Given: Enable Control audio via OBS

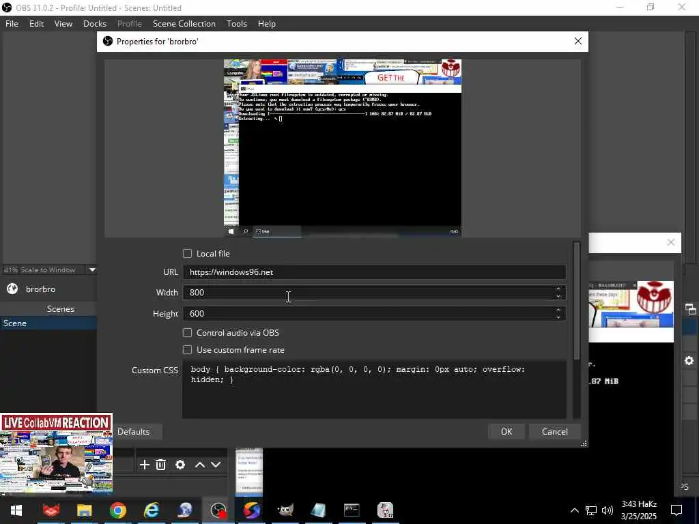Looking at the screenshot, I should (x=187, y=333).
